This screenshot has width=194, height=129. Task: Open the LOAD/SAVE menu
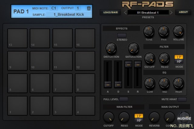tap(110, 12)
